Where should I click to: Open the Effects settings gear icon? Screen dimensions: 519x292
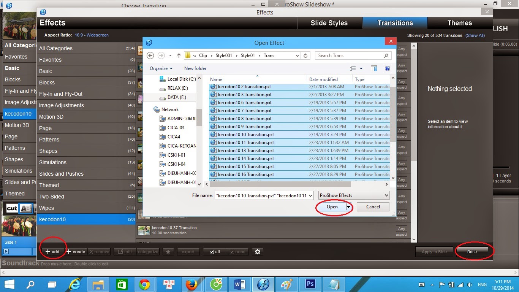pyautogui.click(x=258, y=252)
